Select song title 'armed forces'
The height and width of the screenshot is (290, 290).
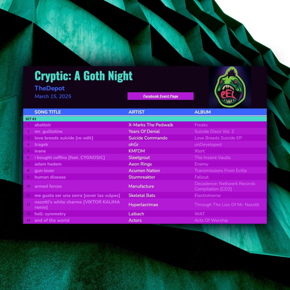pos(48,186)
